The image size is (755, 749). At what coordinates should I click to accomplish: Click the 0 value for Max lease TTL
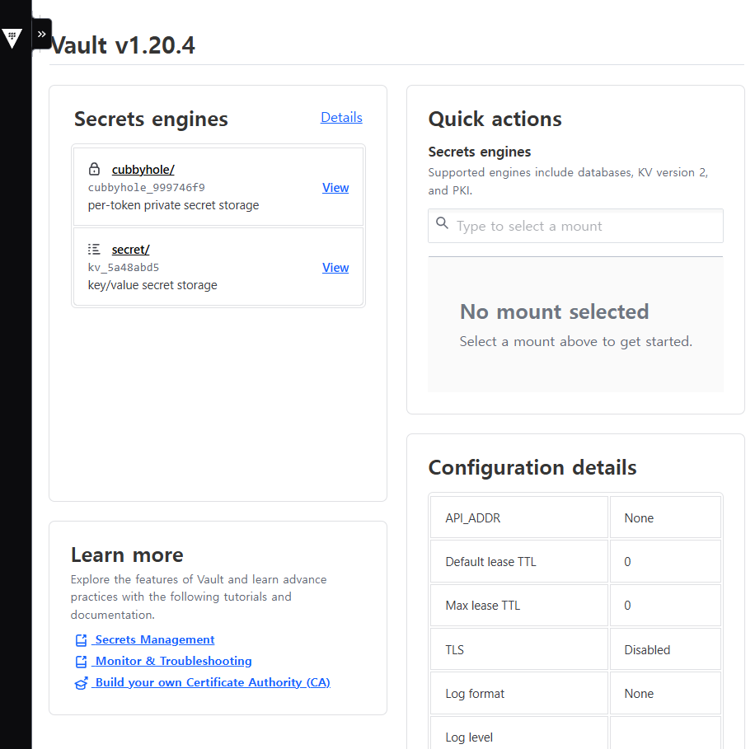pyautogui.click(x=627, y=606)
